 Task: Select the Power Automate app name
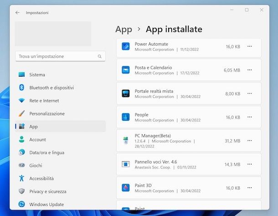[x=151, y=44]
